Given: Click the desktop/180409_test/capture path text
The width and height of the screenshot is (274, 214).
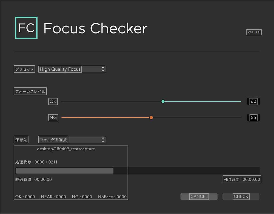Looking at the screenshot, I should click(x=66, y=149).
